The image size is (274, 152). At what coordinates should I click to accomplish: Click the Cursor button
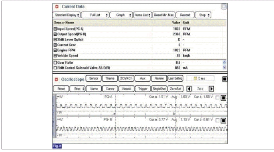[x=110, y=89]
